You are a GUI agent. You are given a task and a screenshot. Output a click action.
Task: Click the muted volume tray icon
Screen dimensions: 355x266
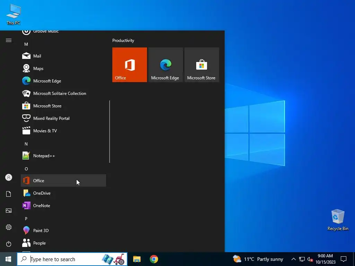[310, 259]
